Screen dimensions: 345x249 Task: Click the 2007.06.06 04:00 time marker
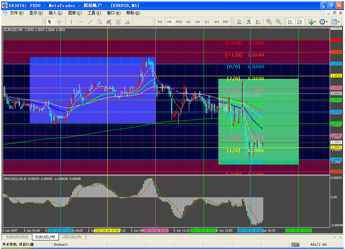pyautogui.click(x=60, y=230)
